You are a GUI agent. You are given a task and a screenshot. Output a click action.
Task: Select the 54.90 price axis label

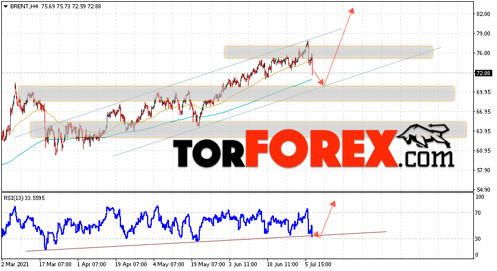pos(483,190)
